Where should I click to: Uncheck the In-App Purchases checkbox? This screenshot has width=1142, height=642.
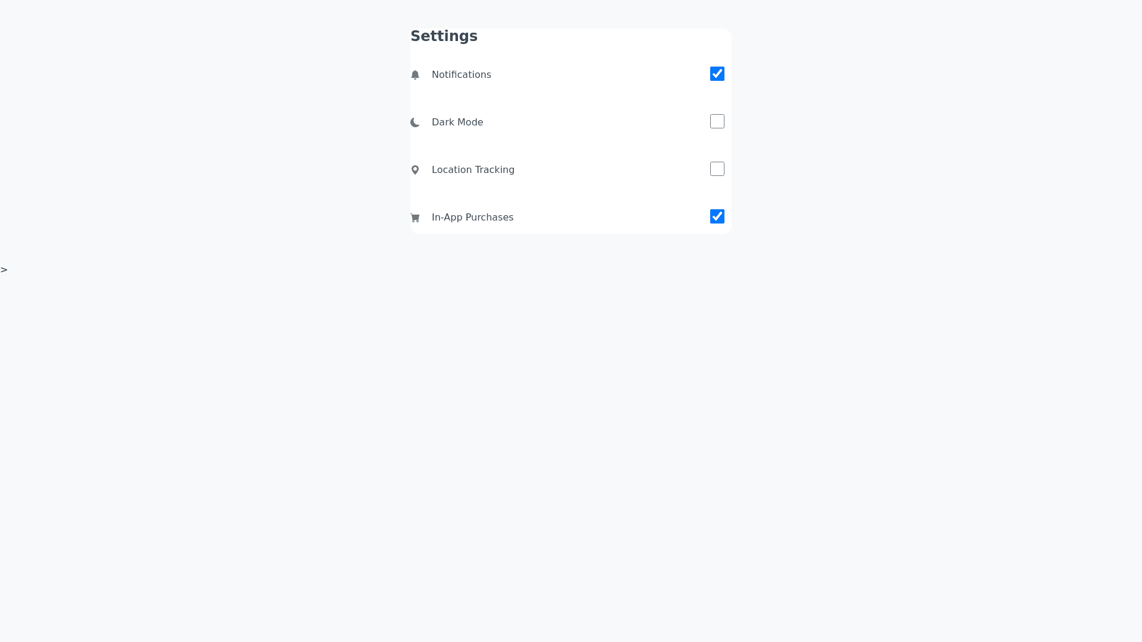[717, 216]
